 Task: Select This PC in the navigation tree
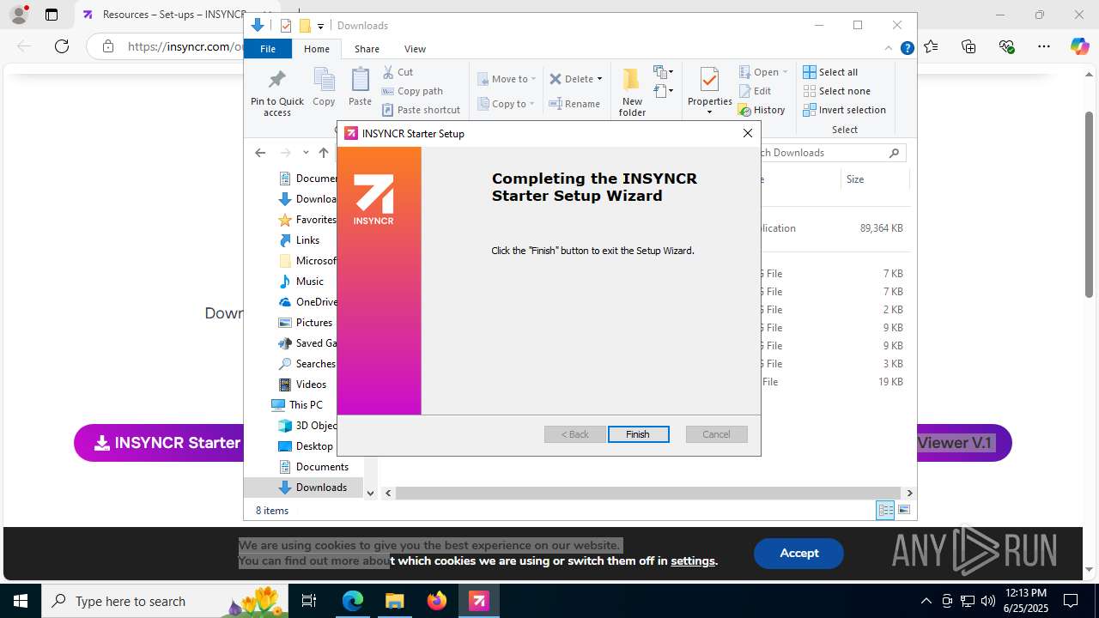306,405
